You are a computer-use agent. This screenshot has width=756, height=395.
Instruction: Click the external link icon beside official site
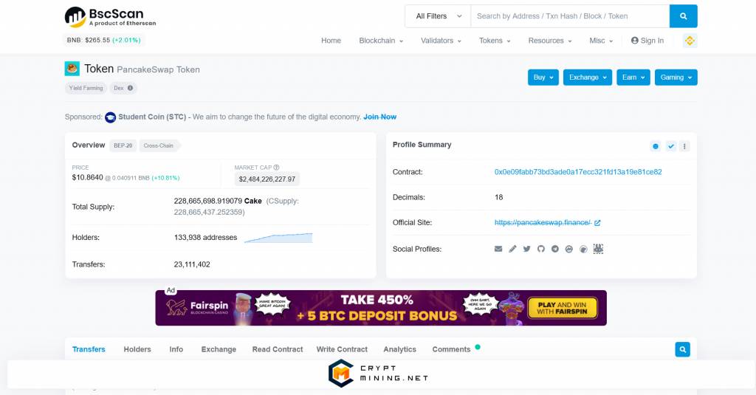tap(597, 223)
